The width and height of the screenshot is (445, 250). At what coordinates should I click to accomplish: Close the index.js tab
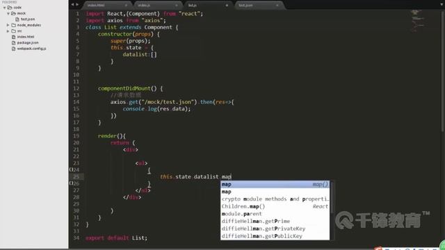(177, 6)
